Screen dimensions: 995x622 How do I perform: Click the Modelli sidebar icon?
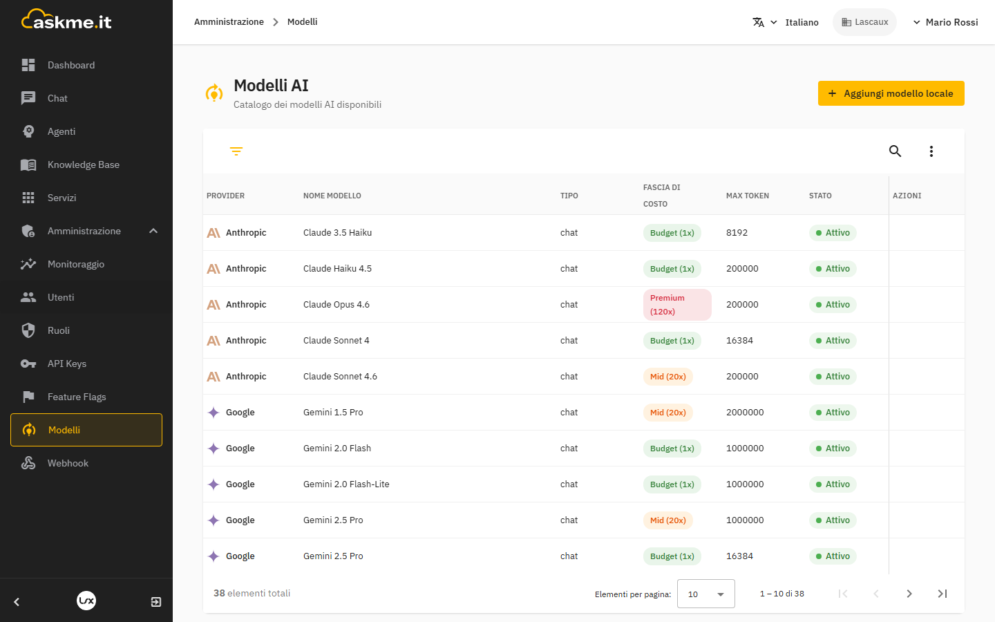coord(29,430)
